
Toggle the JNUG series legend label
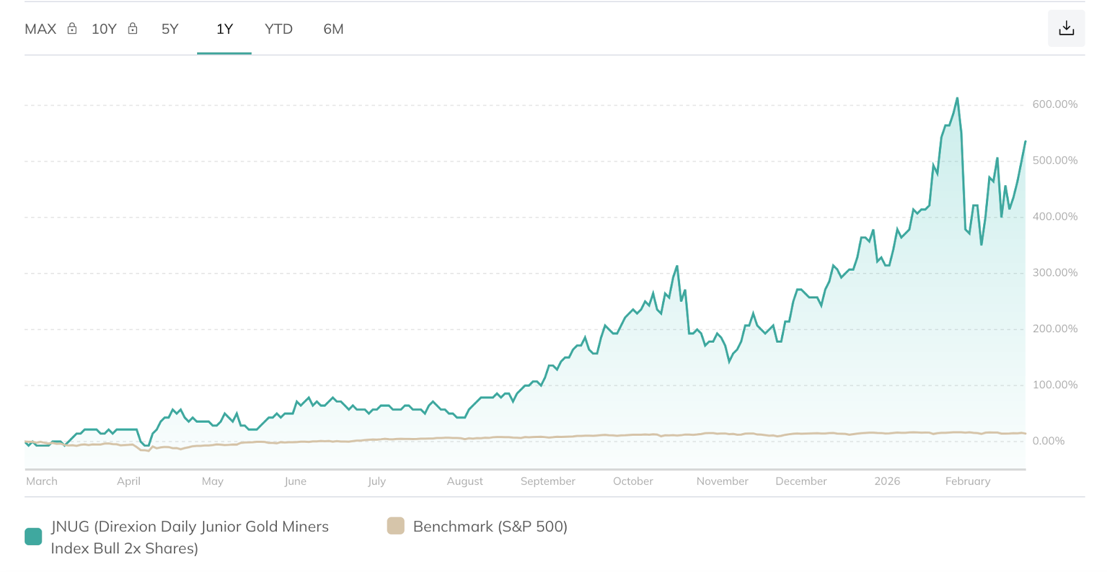[x=190, y=537]
